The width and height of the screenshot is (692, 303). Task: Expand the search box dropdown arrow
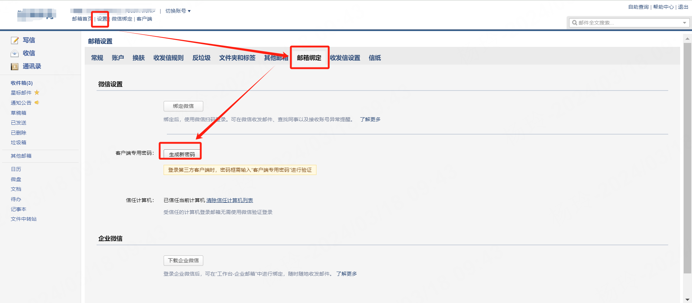(x=684, y=23)
